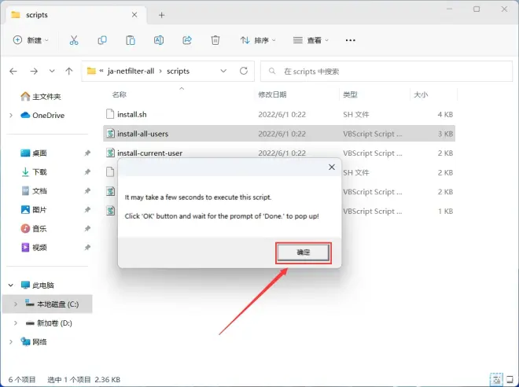Select 此电脑 This PC in sidebar
The image size is (519, 387).
pos(38,285)
